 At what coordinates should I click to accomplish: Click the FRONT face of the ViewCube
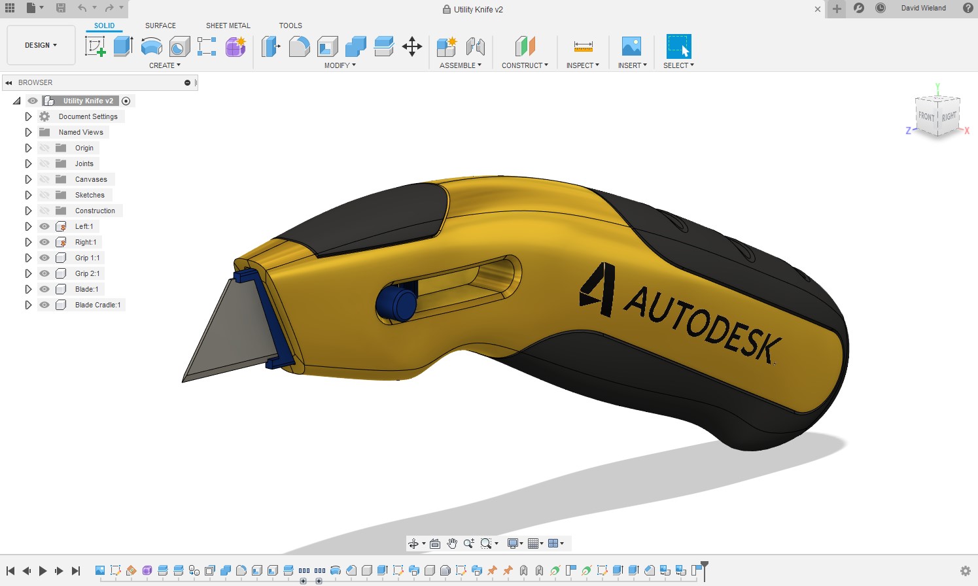click(x=926, y=116)
